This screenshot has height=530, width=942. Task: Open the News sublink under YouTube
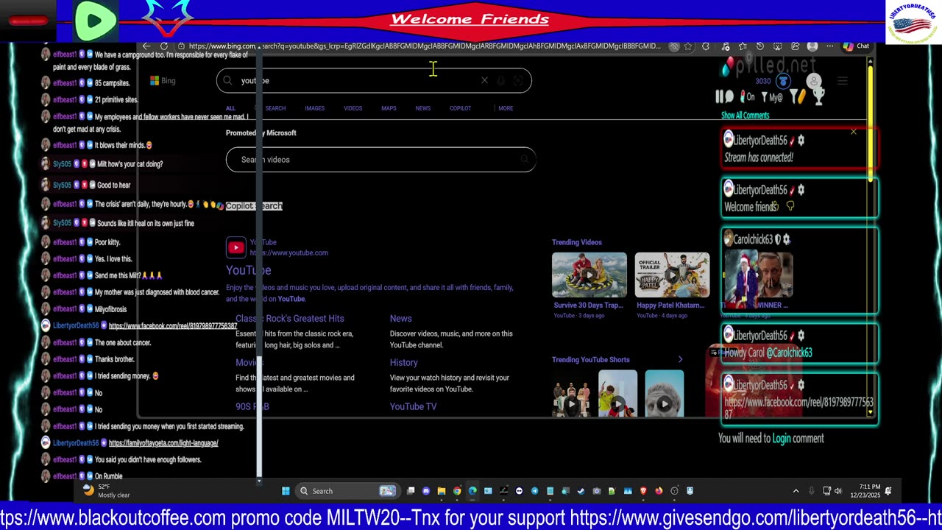point(400,319)
